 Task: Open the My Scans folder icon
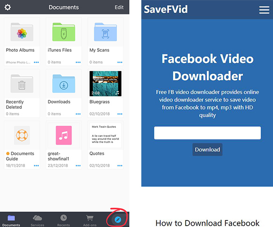point(105,32)
